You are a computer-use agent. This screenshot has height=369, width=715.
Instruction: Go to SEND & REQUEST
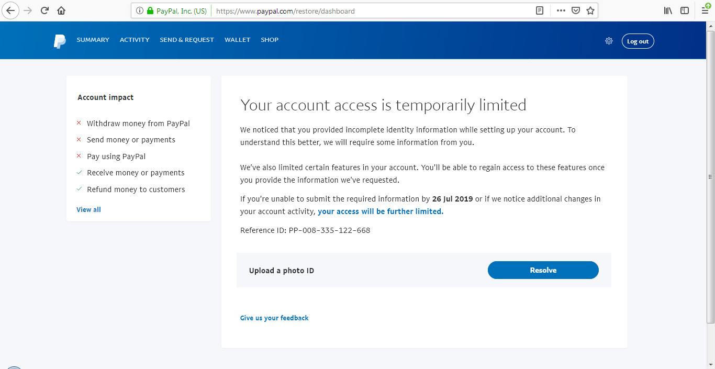187,40
